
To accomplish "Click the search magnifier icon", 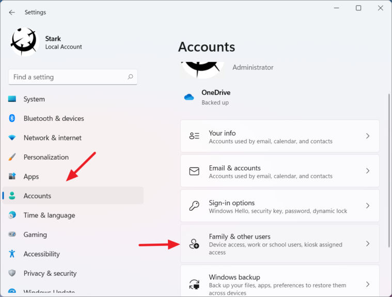I will 130,77.
